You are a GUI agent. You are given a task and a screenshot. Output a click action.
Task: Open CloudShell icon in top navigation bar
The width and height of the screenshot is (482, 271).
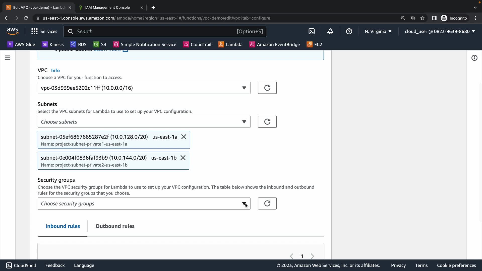pos(312,31)
